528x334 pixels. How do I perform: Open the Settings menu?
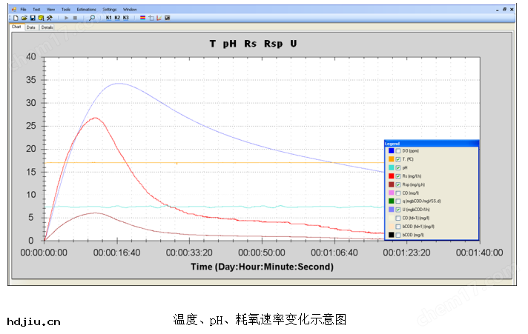click(x=109, y=9)
